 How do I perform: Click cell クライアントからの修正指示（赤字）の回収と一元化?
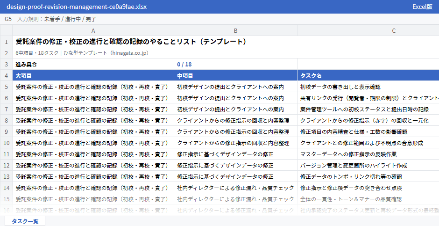(x=368, y=121)
